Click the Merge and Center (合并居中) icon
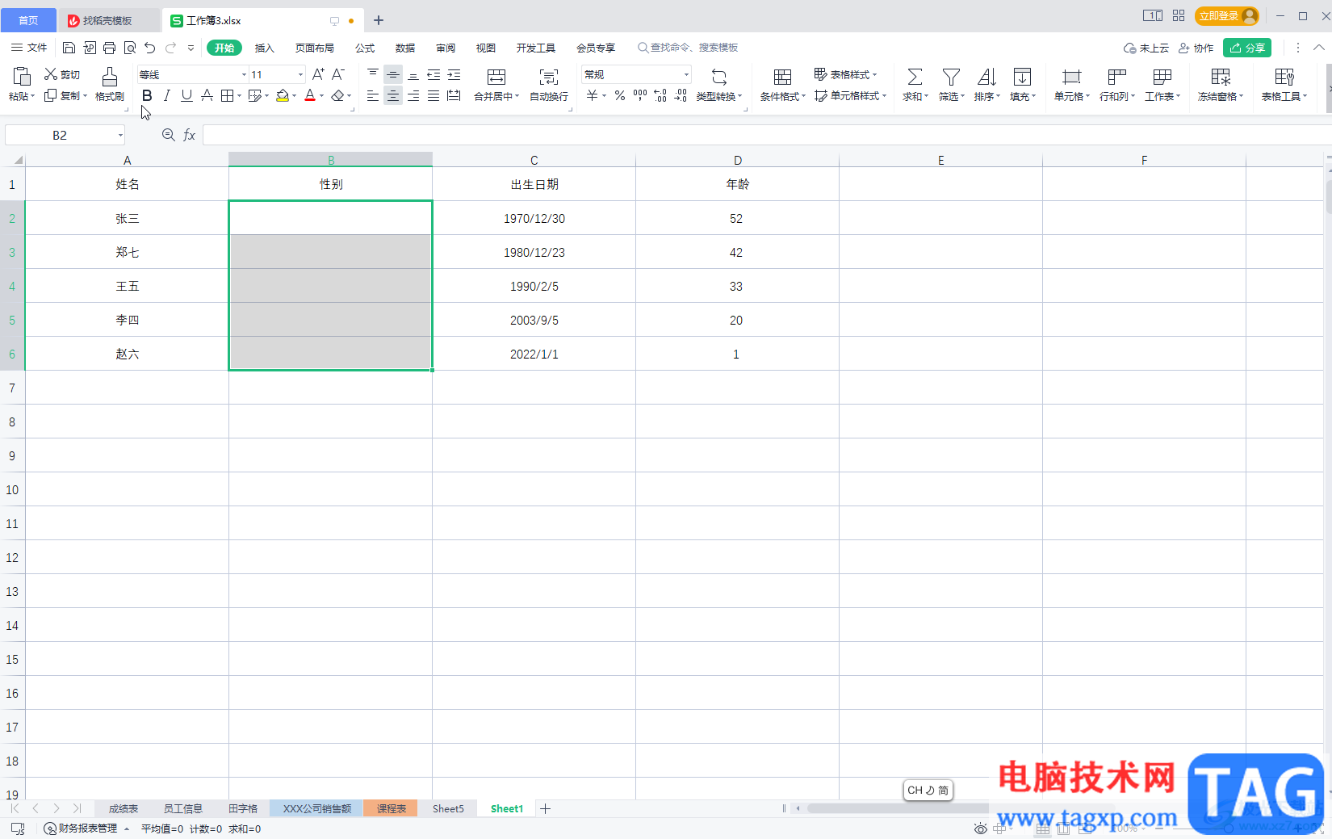 (x=496, y=77)
